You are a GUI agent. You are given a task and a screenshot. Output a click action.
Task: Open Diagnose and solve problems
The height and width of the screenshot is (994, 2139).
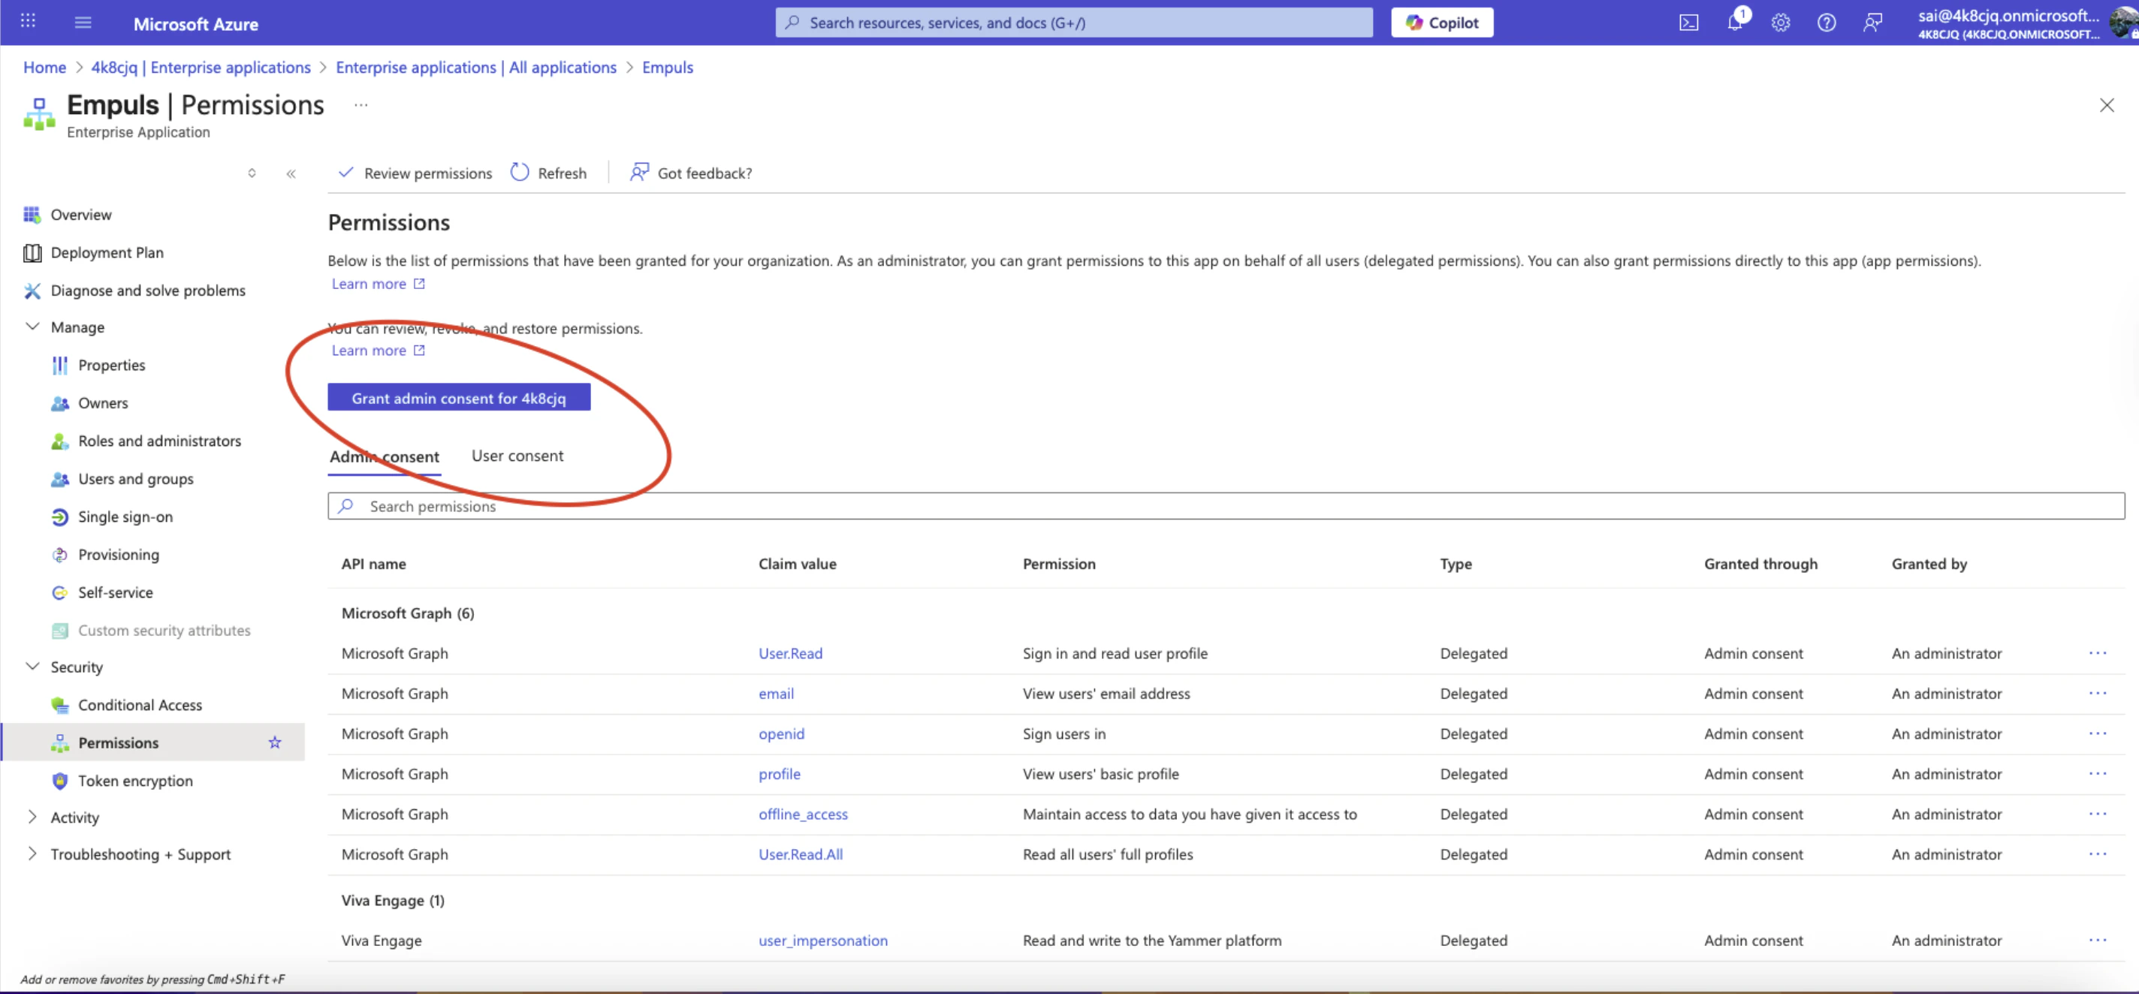[148, 291]
